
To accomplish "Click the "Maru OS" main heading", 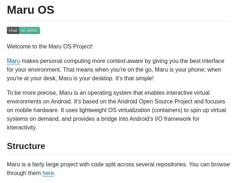I will (x=31, y=10).
